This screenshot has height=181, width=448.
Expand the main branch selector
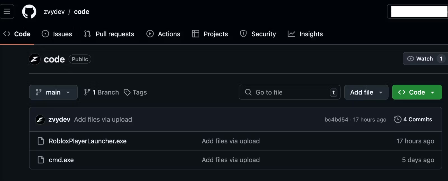click(x=53, y=92)
